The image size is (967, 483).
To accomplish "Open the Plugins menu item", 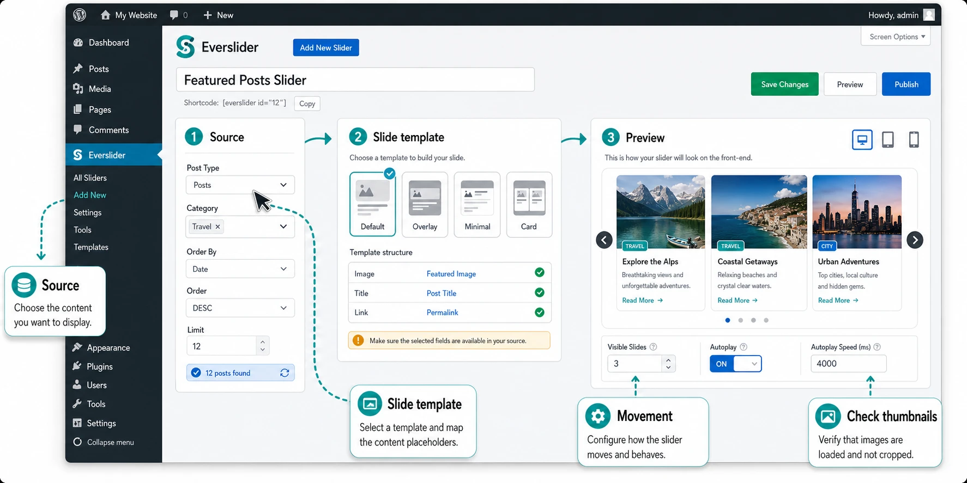I will tap(100, 366).
